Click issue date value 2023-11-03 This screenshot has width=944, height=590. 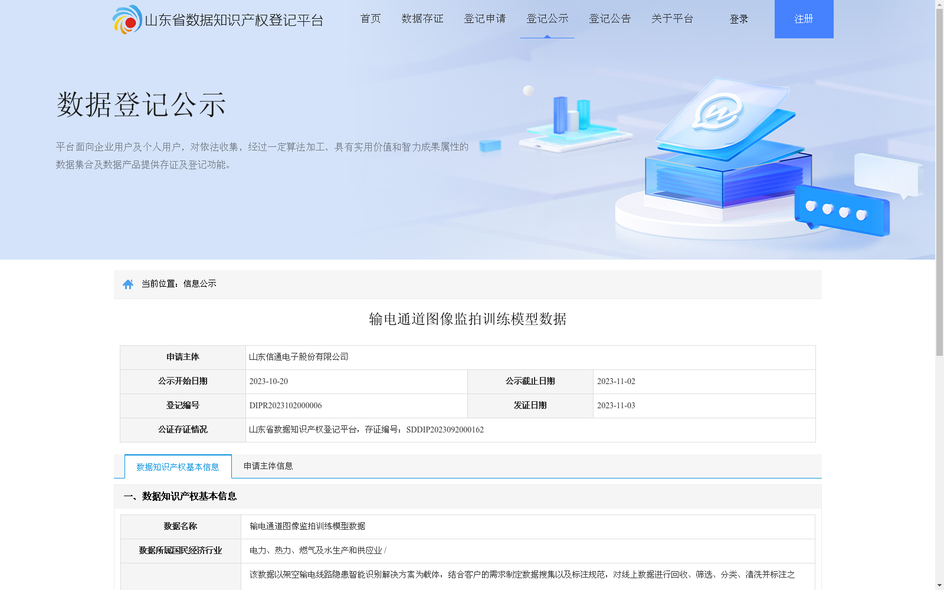click(616, 406)
